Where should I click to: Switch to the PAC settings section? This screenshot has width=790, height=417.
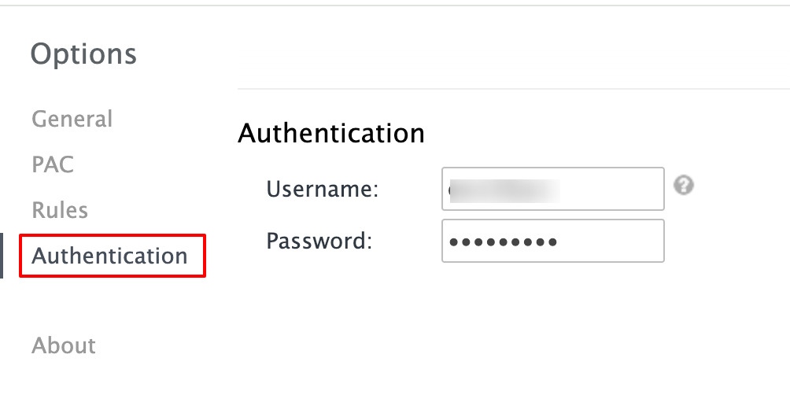click(x=53, y=165)
